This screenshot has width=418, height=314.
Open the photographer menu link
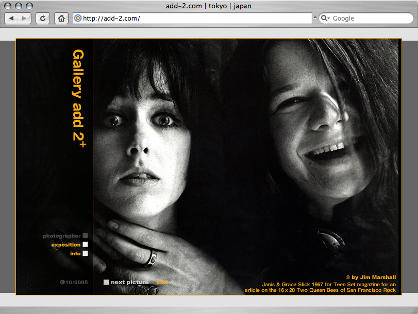[x=61, y=236]
